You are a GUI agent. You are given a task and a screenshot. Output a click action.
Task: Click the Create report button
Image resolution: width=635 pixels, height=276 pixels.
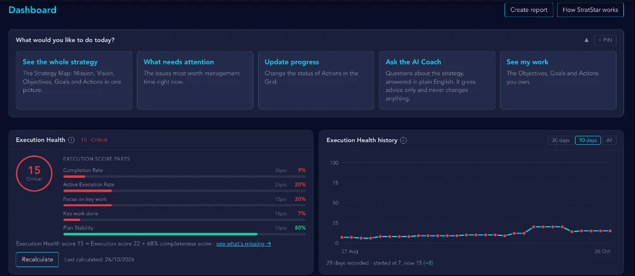click(x=529, y=10)
